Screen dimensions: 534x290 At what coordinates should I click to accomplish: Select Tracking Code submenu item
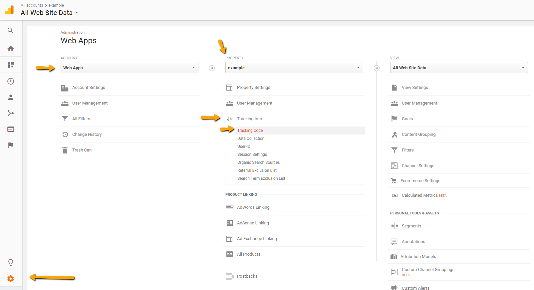coord(250,131)
